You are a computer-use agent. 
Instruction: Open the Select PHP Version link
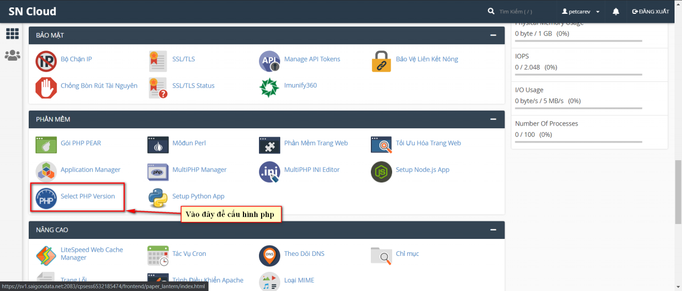[x=87, y=196]
